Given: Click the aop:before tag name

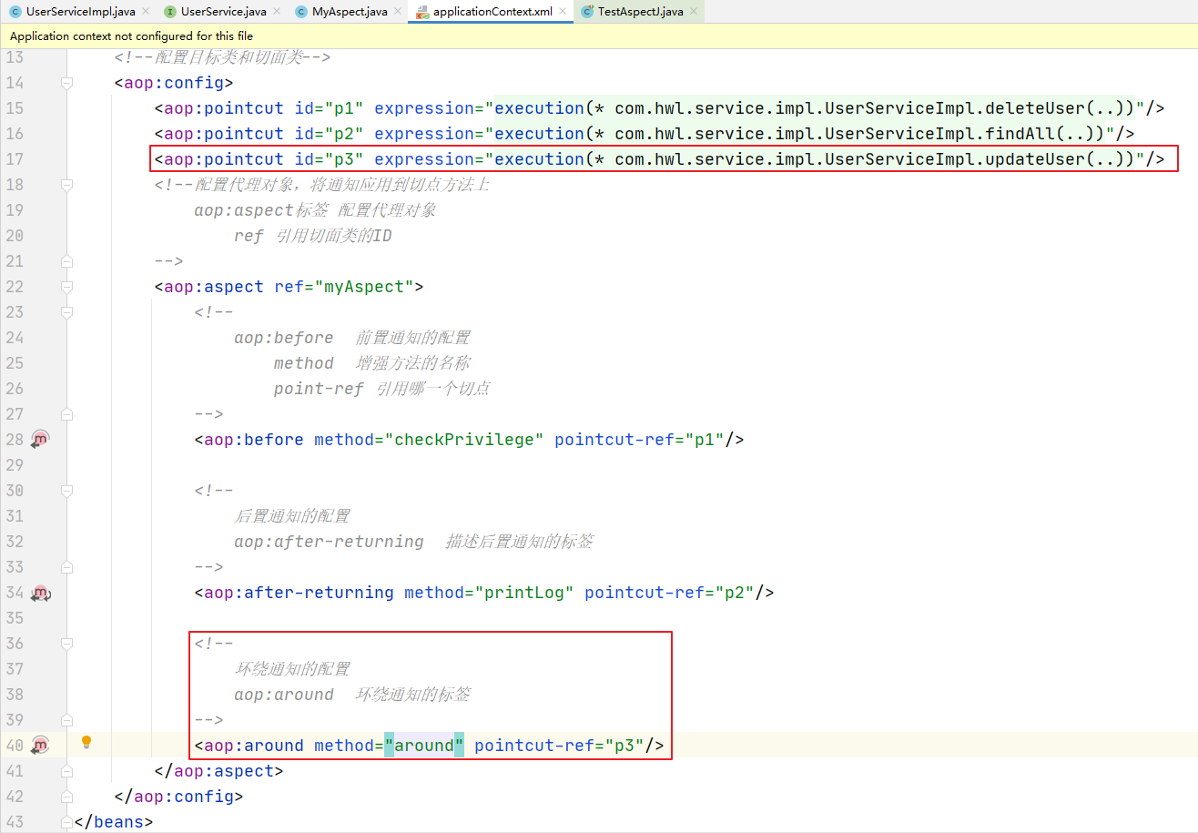Looking at the screenshot, I should click(x=253, y=440).
